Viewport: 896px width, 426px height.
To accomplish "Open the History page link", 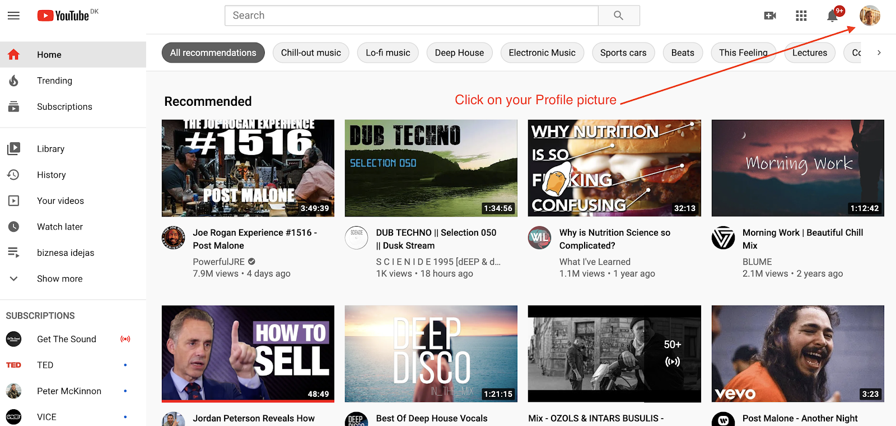I will coord(73,175).
